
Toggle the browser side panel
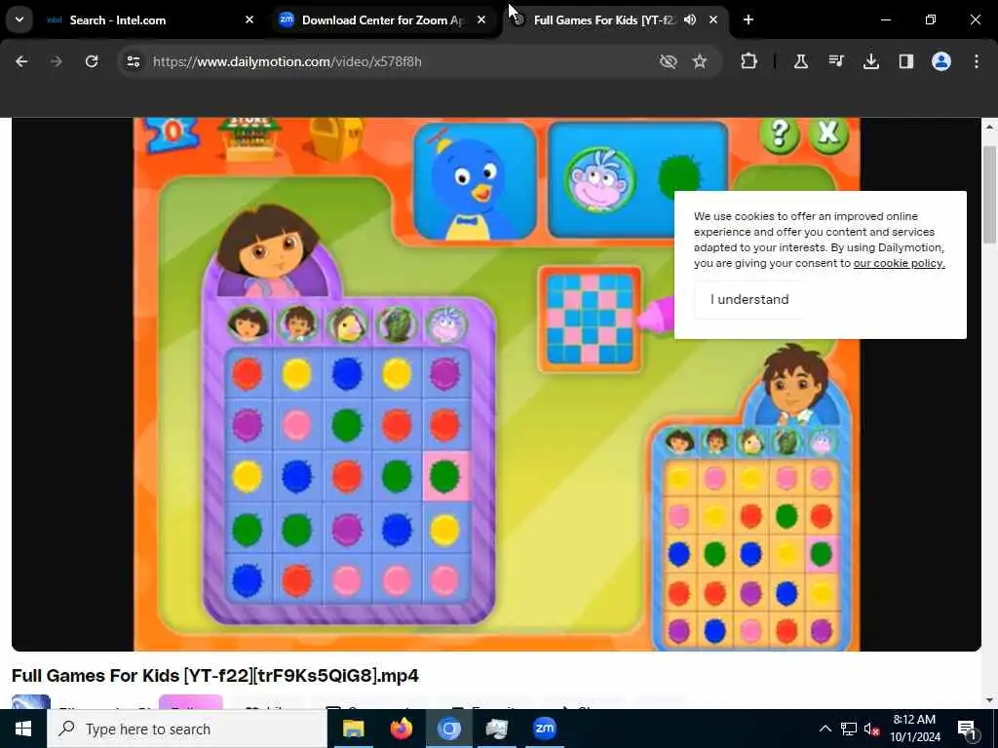click(905, 61)
